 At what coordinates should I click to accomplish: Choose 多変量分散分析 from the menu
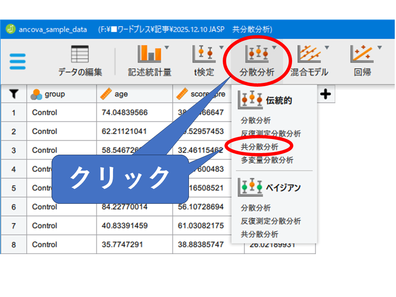(x=267, y=160)
